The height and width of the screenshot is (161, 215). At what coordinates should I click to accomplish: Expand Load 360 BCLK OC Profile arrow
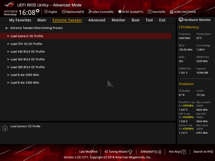click(x=8, y=59)
